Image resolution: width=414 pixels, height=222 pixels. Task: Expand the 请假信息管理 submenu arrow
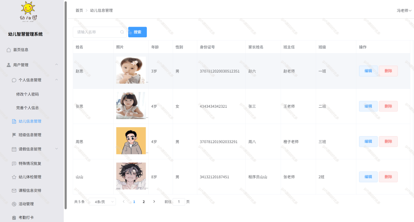pos(57,149)
